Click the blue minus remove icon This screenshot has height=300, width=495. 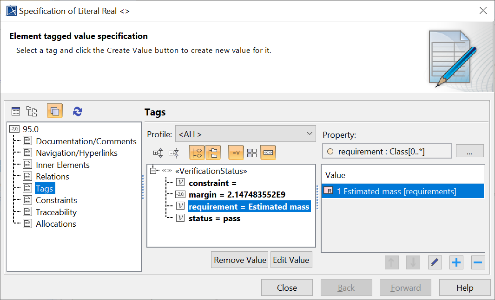click(478, 262)
